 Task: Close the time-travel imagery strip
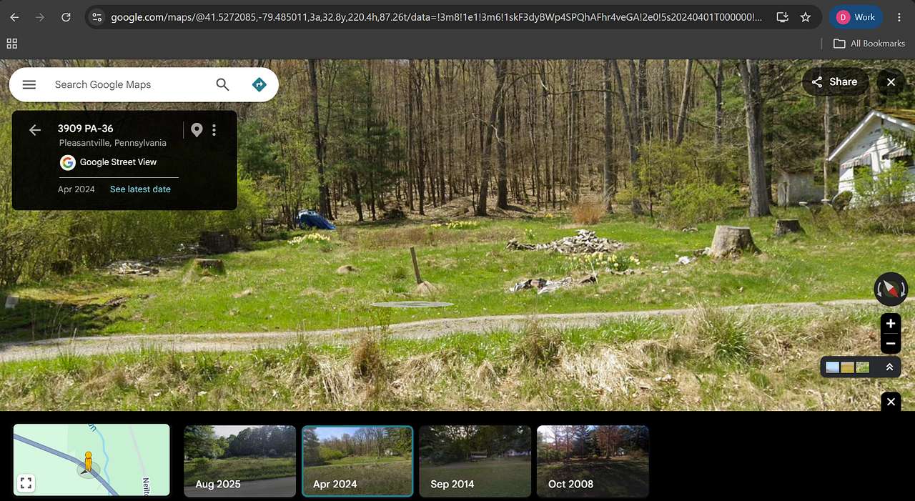(891, 402)
